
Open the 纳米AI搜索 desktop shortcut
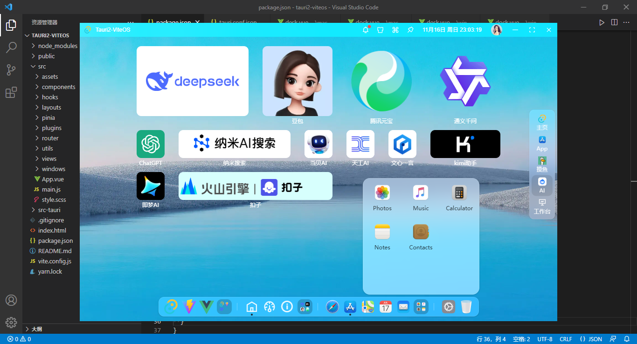(x=234, y=144)
